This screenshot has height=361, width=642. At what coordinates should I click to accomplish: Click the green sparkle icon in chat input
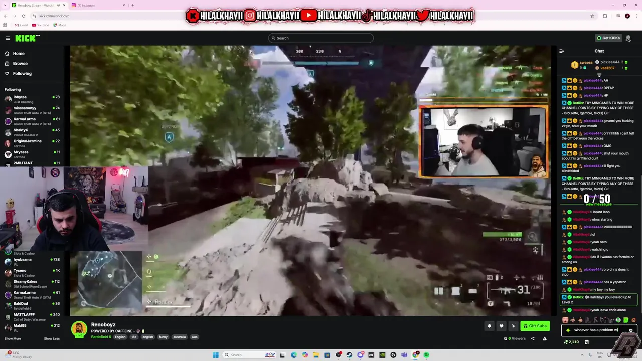568,330
